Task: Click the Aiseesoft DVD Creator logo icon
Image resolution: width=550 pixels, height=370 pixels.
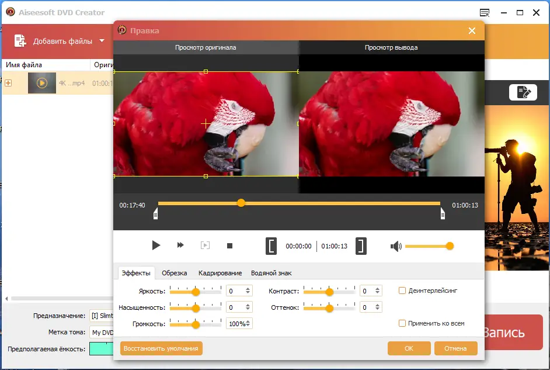Action: [11, 12]
